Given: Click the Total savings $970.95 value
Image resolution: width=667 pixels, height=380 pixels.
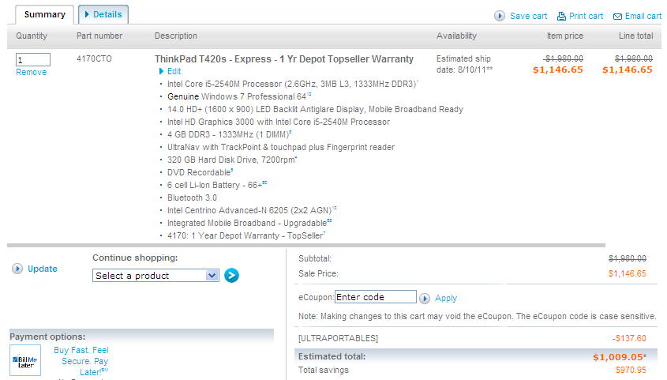Looking at the screenshot, I should click(631, 371).
